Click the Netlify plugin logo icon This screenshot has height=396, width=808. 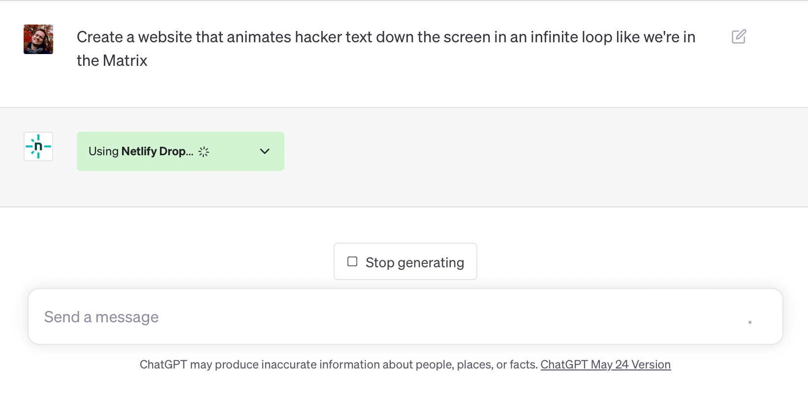tap(38, 146)
